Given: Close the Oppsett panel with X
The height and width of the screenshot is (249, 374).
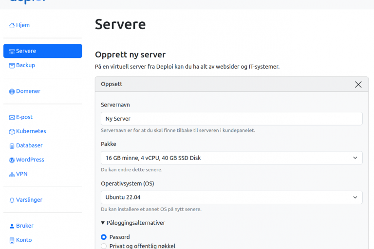Looking at the screenshot, I should pos(358,84).
